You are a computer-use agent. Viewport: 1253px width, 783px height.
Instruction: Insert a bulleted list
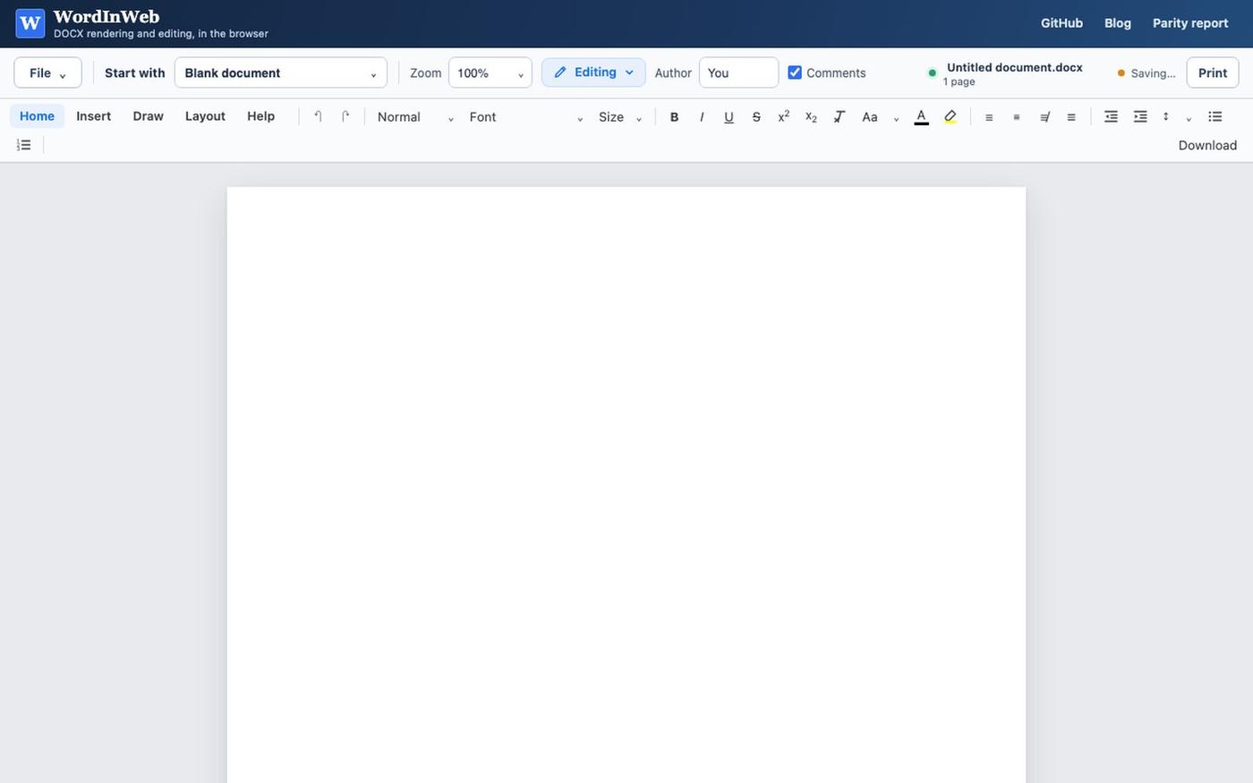(x=1215, y=116)
